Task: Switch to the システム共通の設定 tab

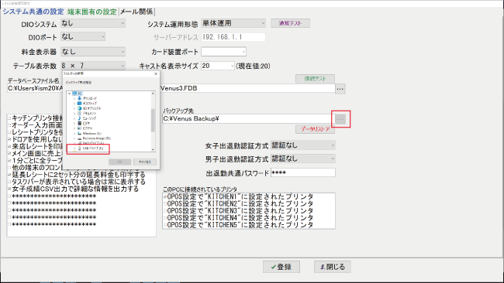Action: [33, 12]
